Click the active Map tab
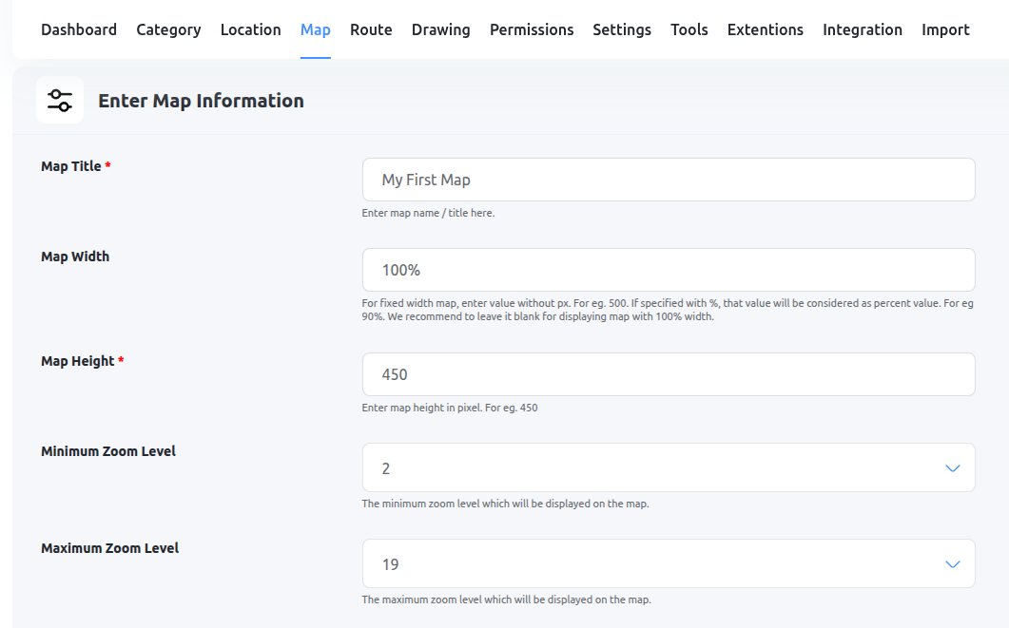The height and width of the screenshot is (628, 1009). click(x=316, y=29)
